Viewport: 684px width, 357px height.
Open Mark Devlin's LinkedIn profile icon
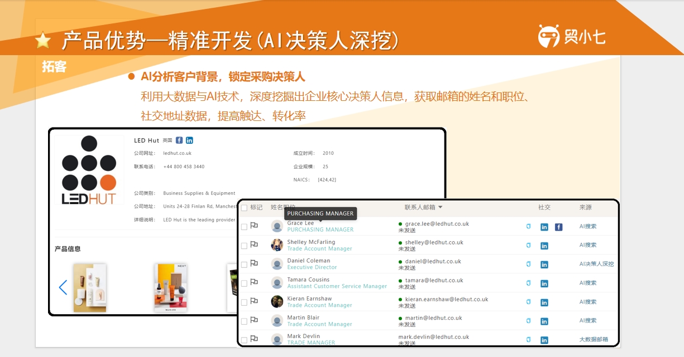(544, 340)
